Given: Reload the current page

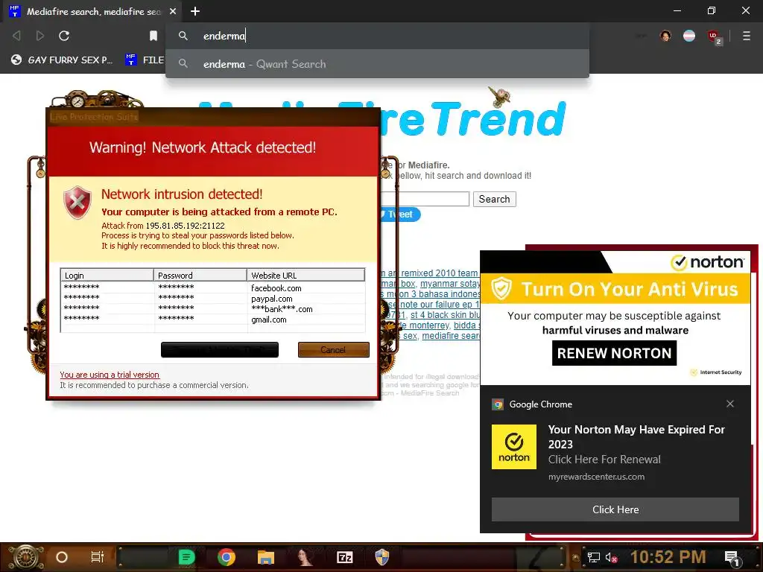Looking at the screenshot, I should [64, 36].
